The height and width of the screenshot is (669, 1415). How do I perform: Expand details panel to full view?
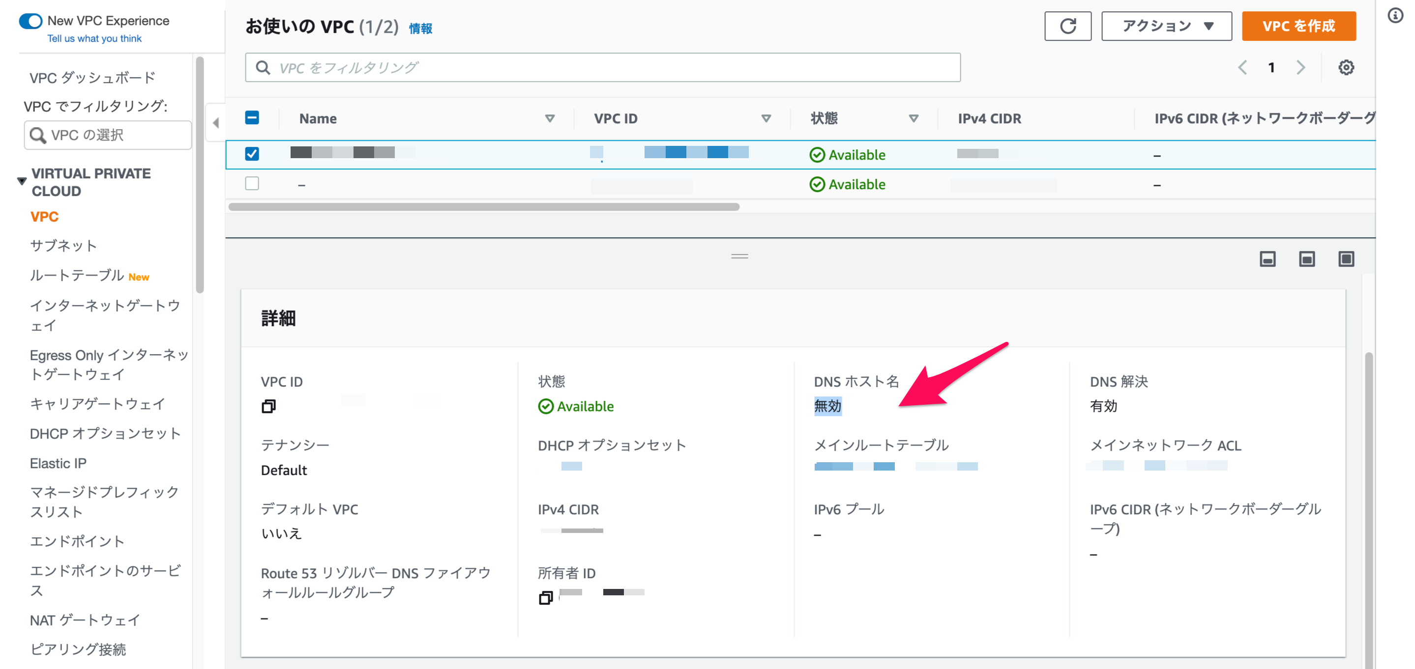click(1346, 259)
